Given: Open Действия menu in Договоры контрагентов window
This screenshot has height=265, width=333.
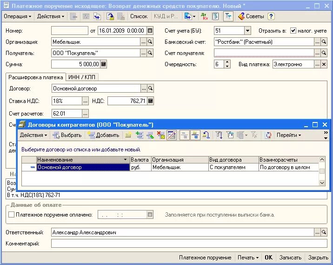Looking at the screenshot, I should point(33,135).
